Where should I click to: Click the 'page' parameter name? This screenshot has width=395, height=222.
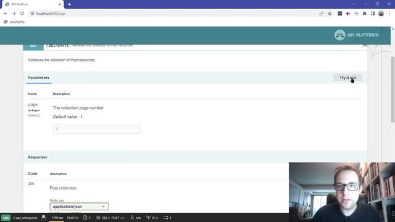[x=33, y=104]
